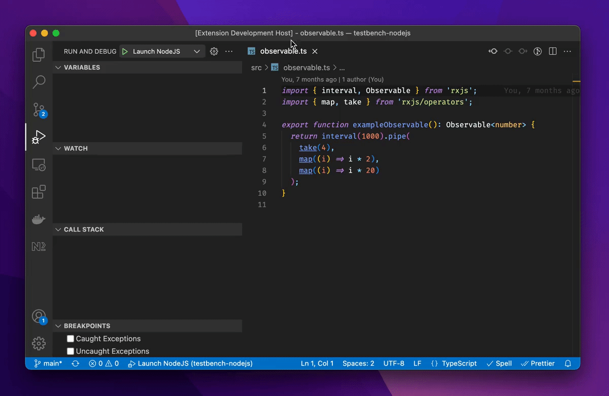Click the map call on line 7

click(x=306, y=159)
